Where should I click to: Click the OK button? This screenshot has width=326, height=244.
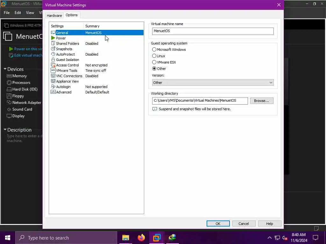coord(218,223)
